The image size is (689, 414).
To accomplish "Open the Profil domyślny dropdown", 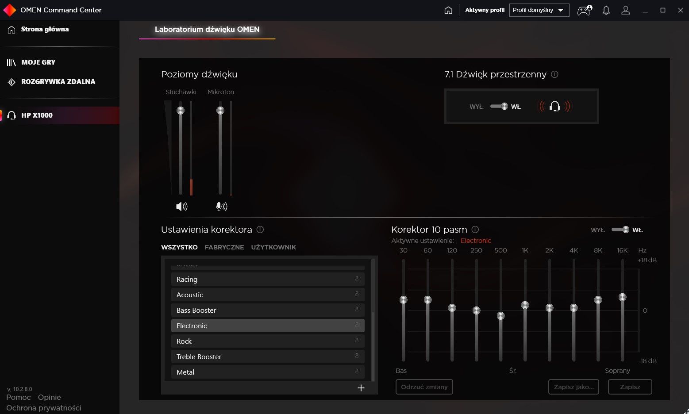I will [539, 10].
